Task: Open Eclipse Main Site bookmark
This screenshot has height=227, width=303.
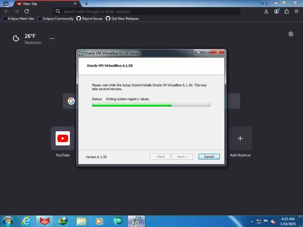Action: (18, 19)
